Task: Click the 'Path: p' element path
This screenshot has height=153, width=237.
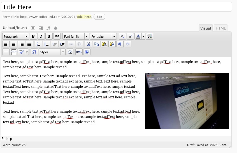Action: (x=7, y=139)
